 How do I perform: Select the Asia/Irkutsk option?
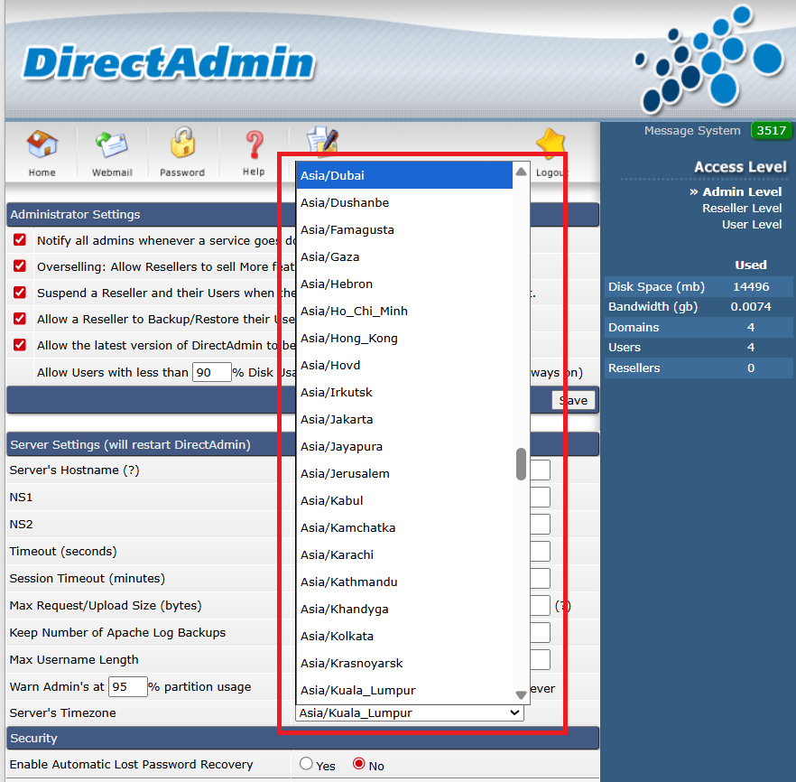point(404,392)
